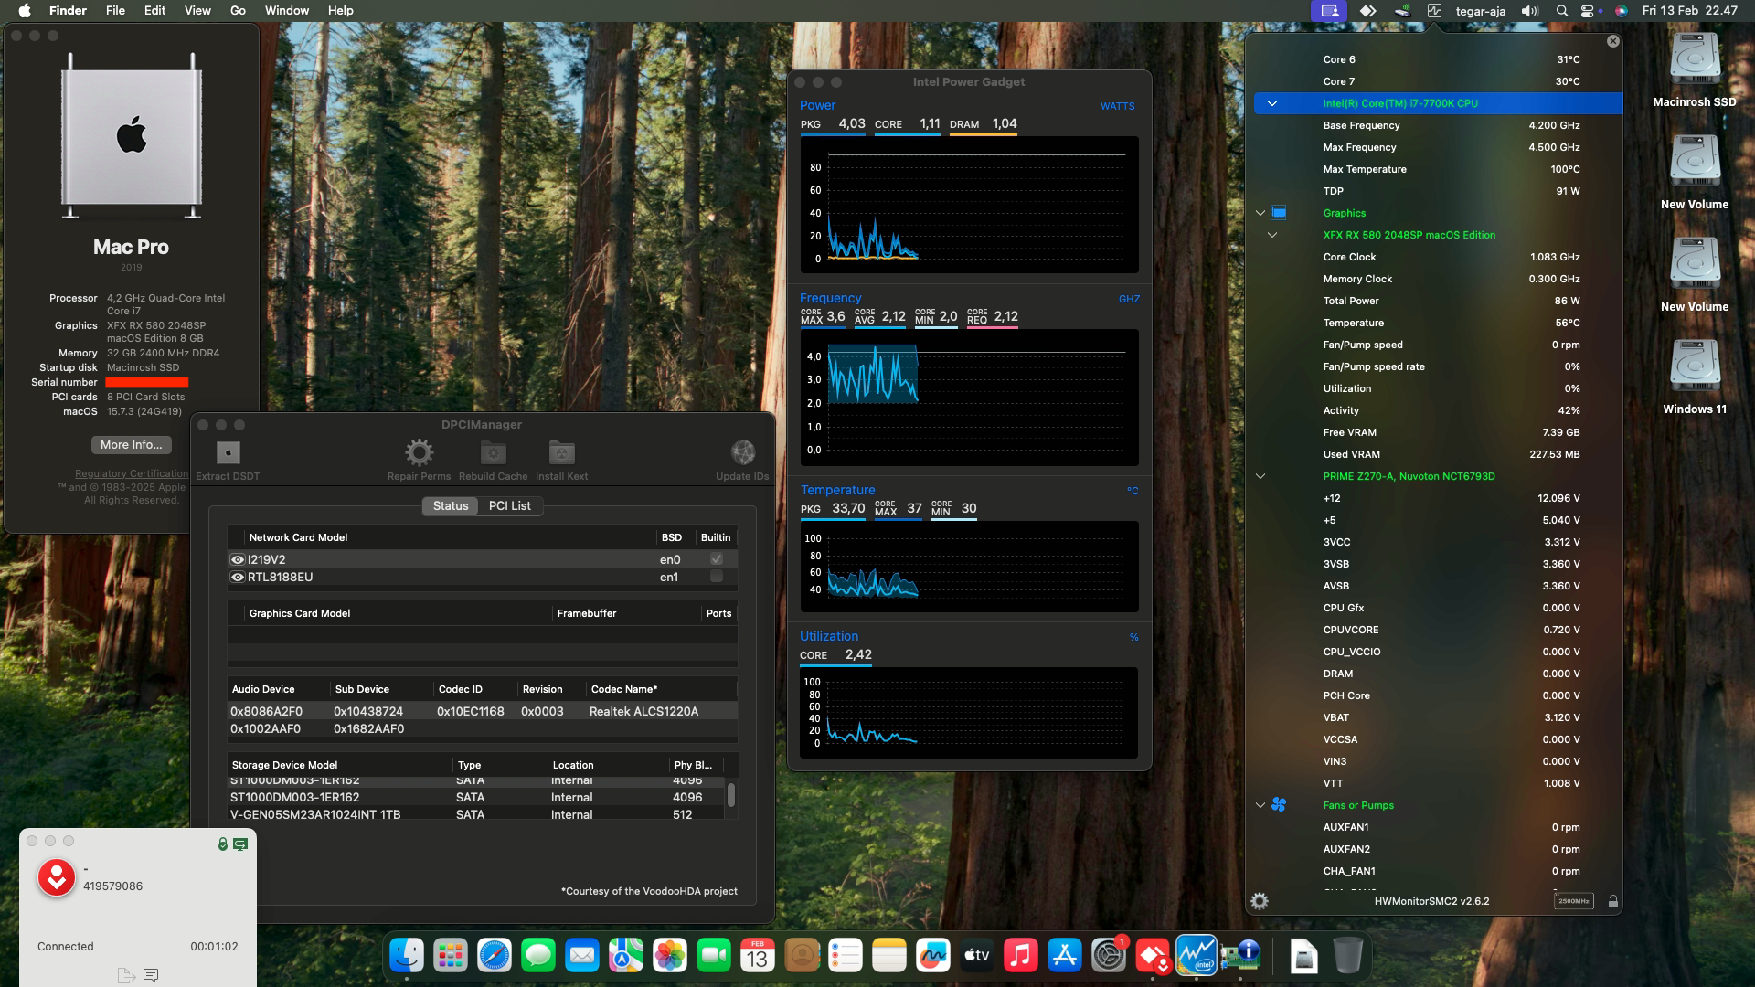
Task: Open Messages from the Dock
Action: point(538,956)
